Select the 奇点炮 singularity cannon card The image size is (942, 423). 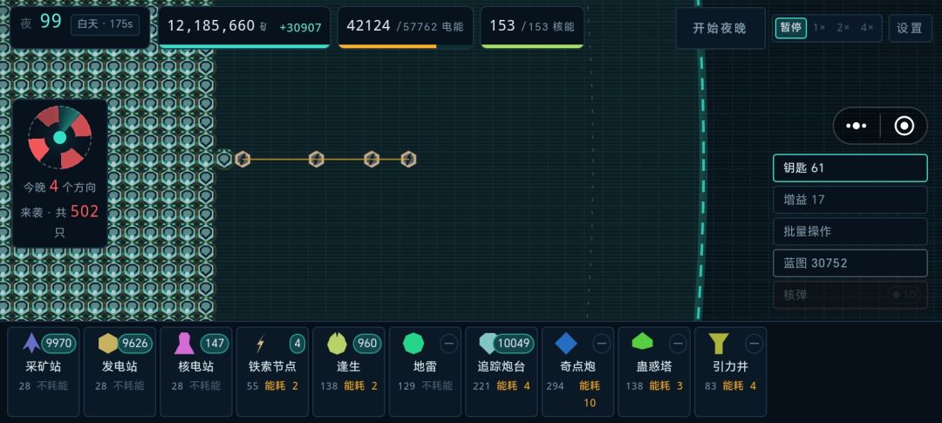coord(577,372)
